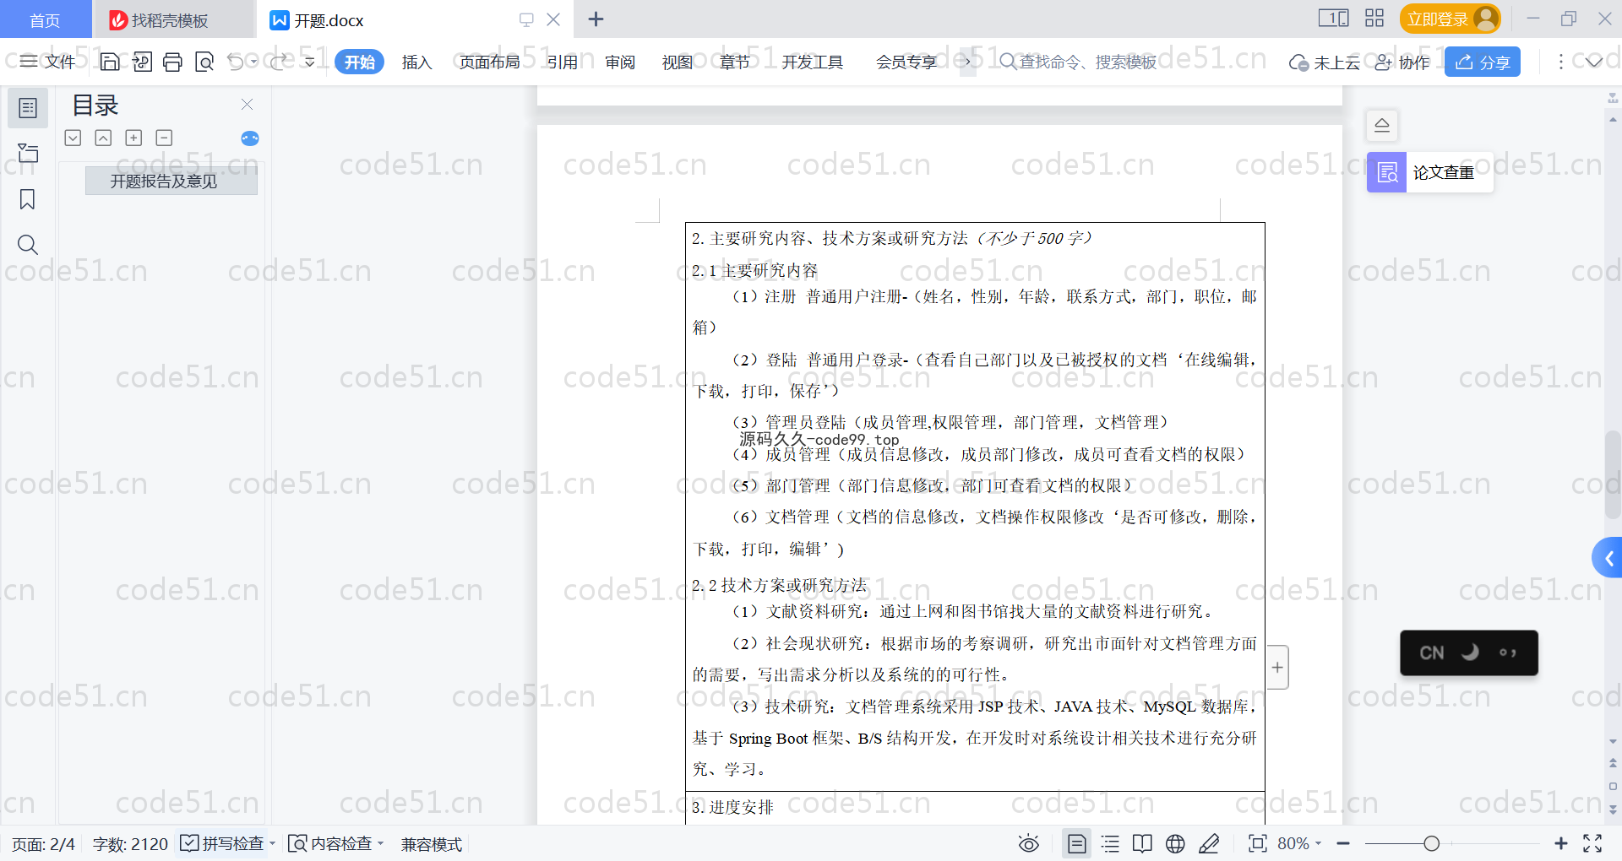This screenshot has width=1622, height=861.
Task: Open the Bookmark icon in left sidebar
Action: click(x=28, y=199)
